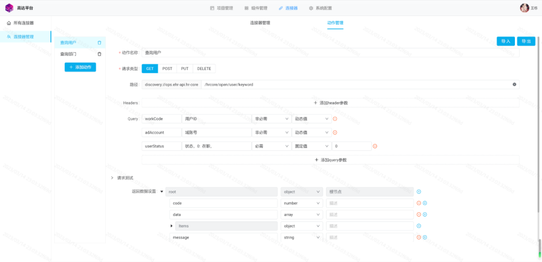Add a sibling after the code field
The image size is (542, 262).
[425, 203]
